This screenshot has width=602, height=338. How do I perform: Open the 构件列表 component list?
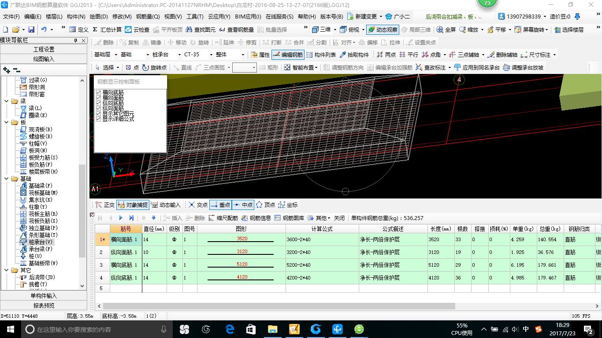pos(322,55)
